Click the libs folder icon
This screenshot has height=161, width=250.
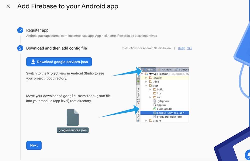155,93
